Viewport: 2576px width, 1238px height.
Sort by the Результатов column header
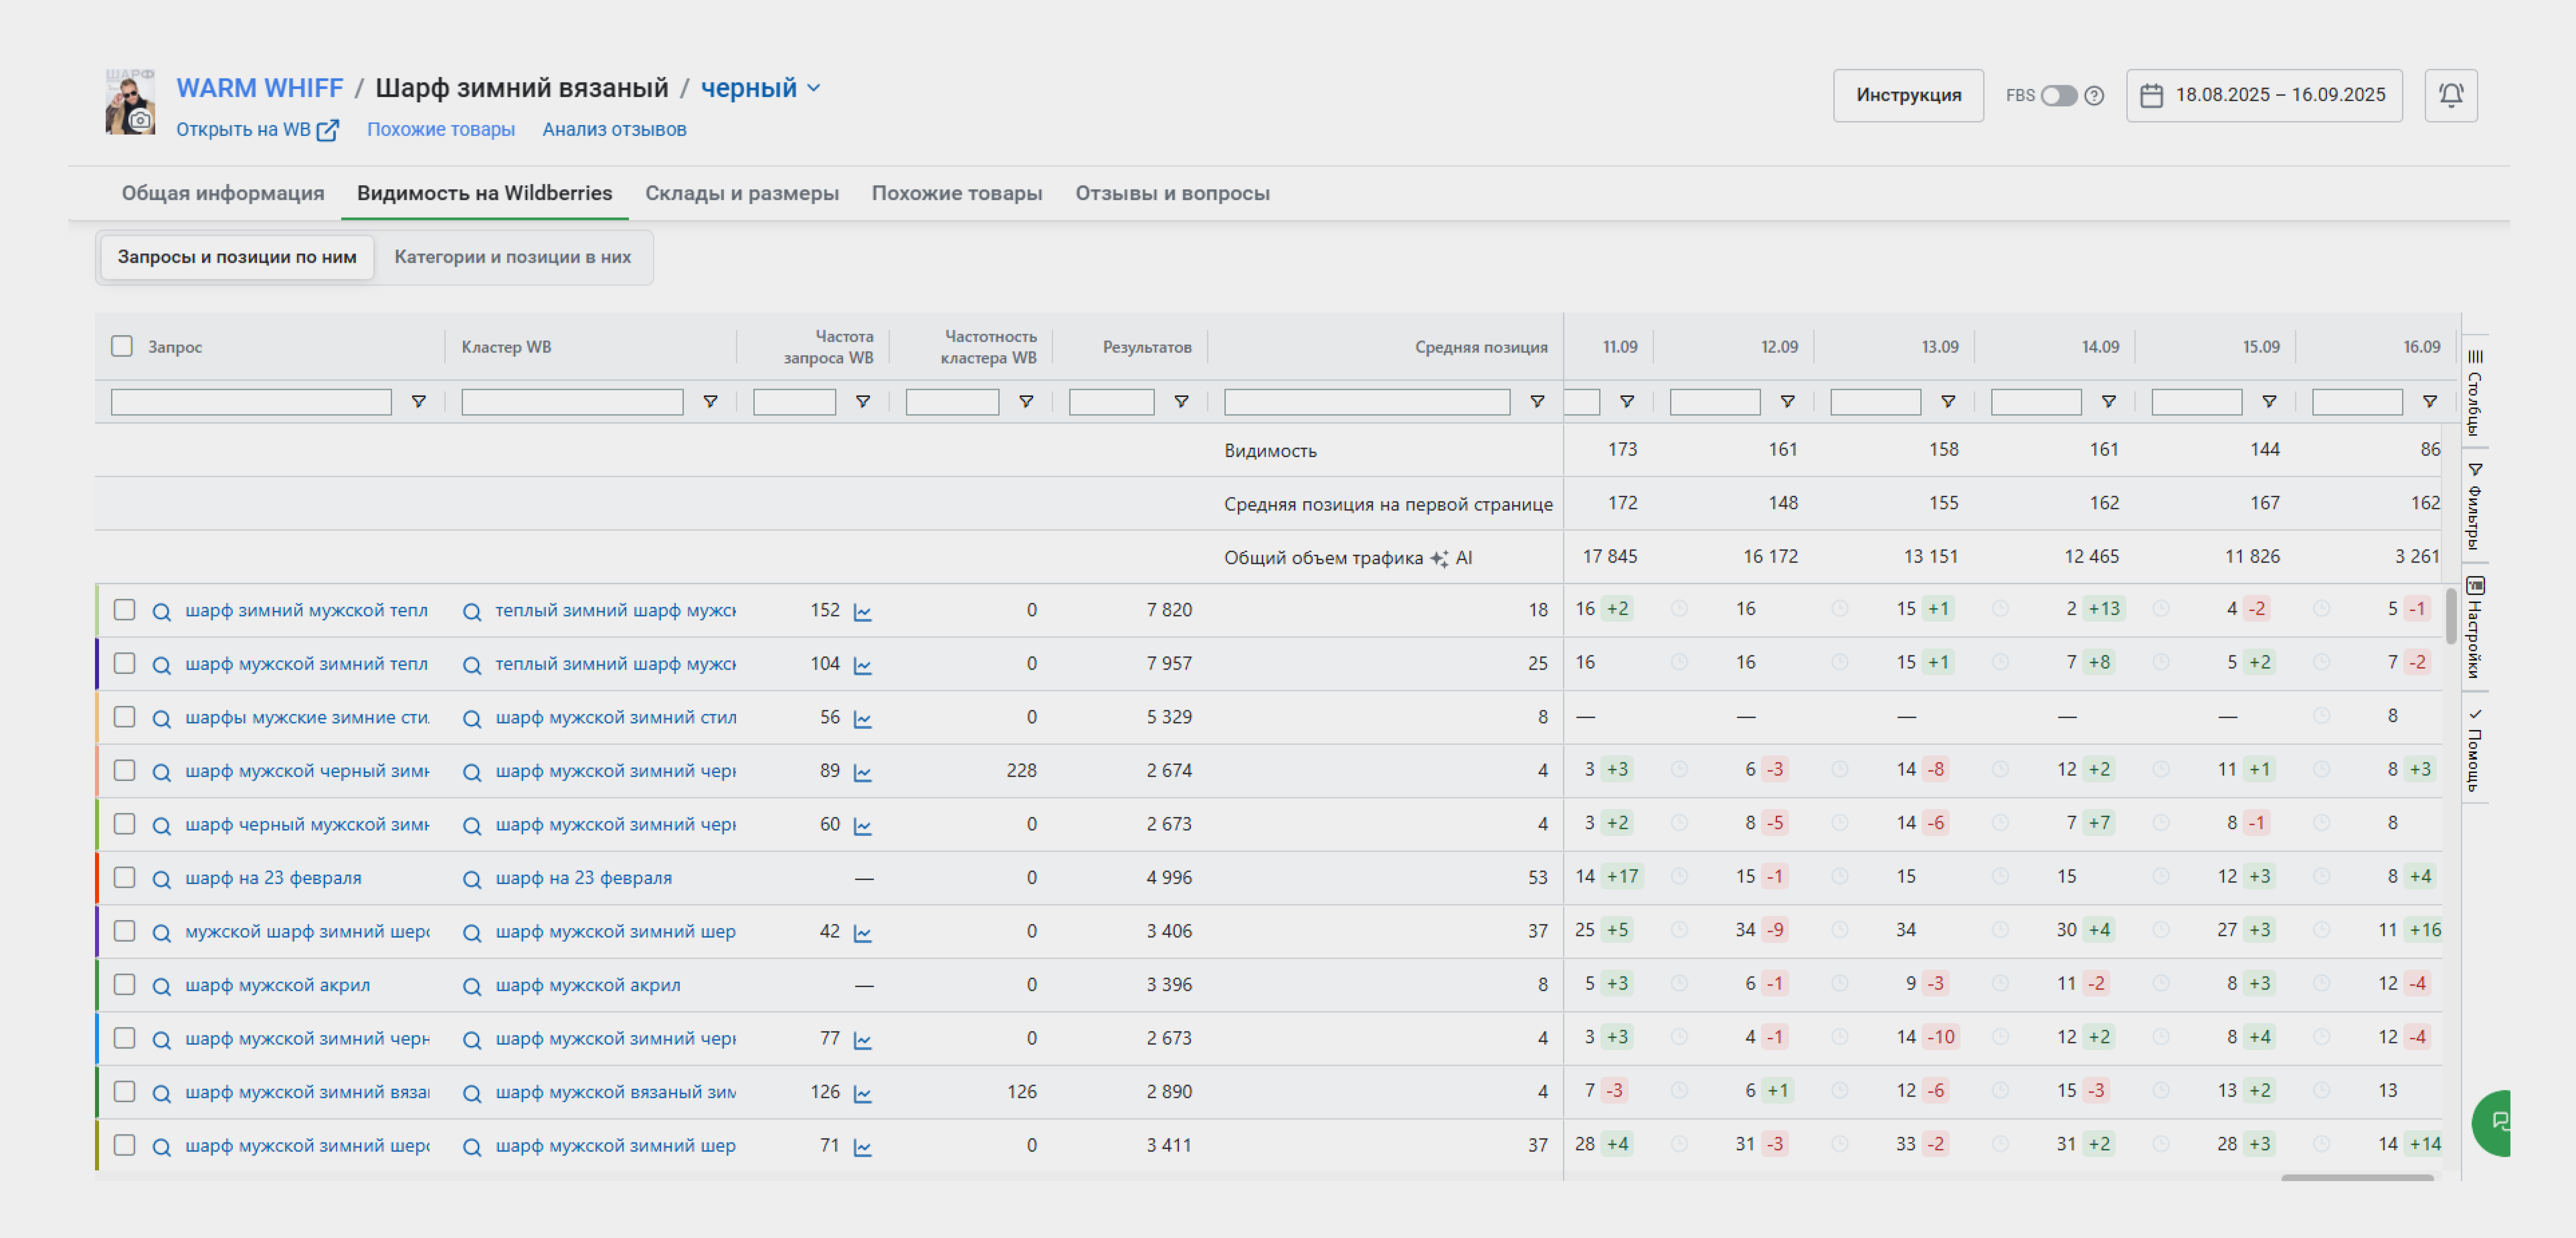(x=1146, y=347)
